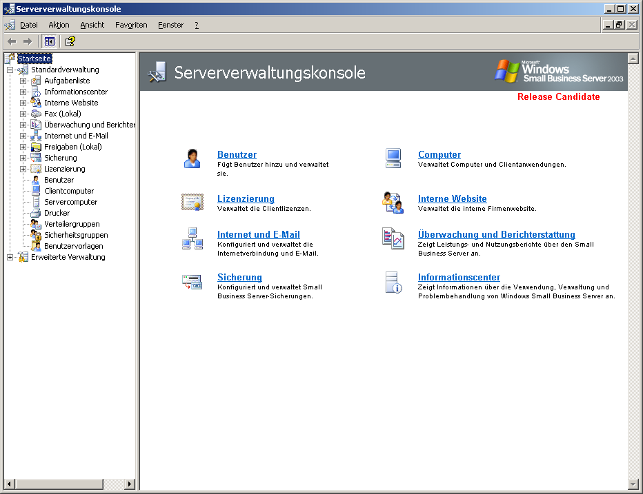Viewport: 643px width, 494px height.
Task: Open the Favoriten menu
Action: [131, 25]
